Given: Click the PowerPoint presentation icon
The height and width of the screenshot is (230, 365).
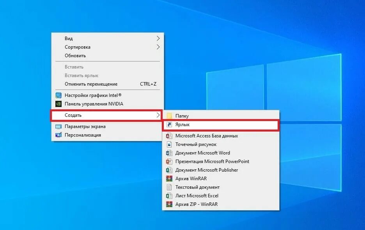Looking at the screenshot, I should point(169,162).
